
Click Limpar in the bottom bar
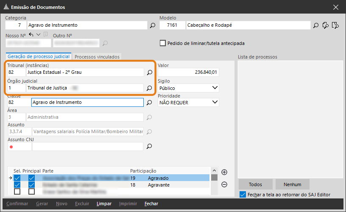click(x=104, y=204)
